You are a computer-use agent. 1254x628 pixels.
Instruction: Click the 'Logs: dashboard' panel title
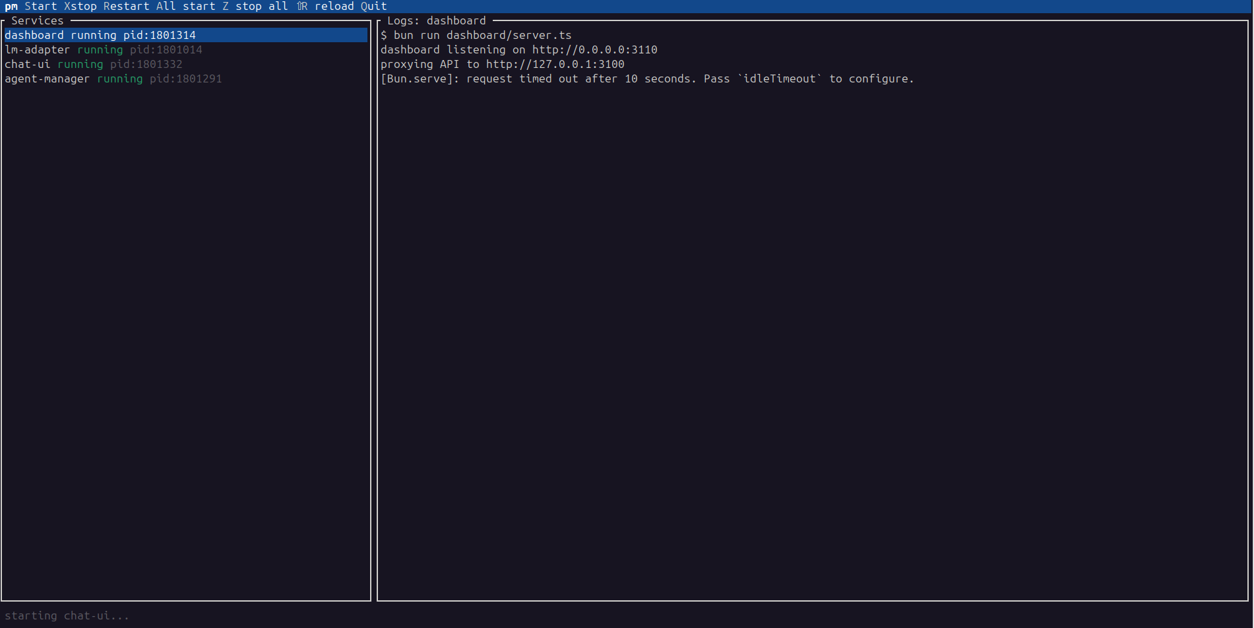pos(437,20)
